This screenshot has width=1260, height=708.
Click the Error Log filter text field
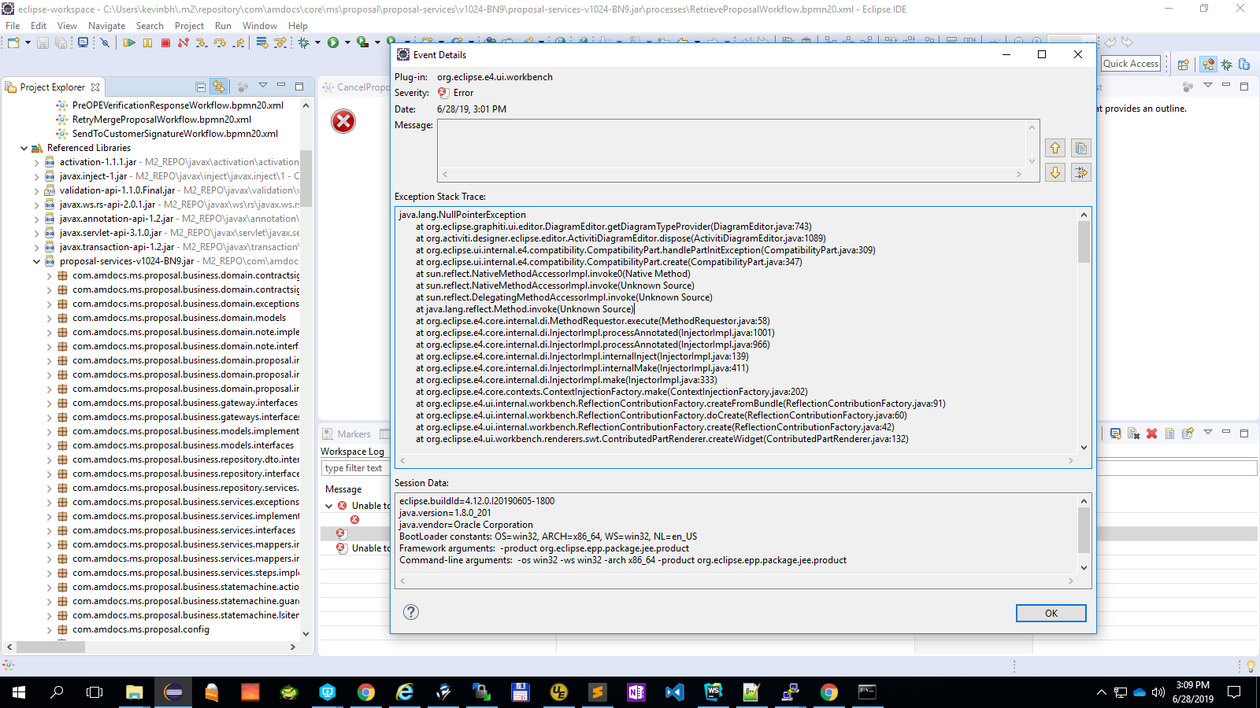[354, 468]
